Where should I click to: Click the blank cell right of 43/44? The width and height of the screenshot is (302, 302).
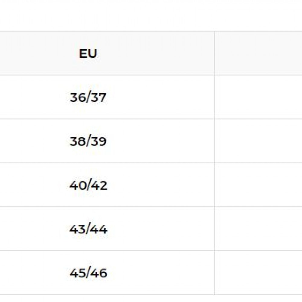tap(258, 229)
